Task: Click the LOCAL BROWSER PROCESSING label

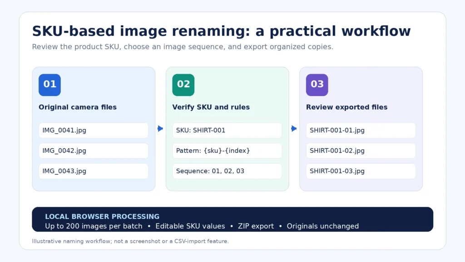Action: click(x=102, y=217)
